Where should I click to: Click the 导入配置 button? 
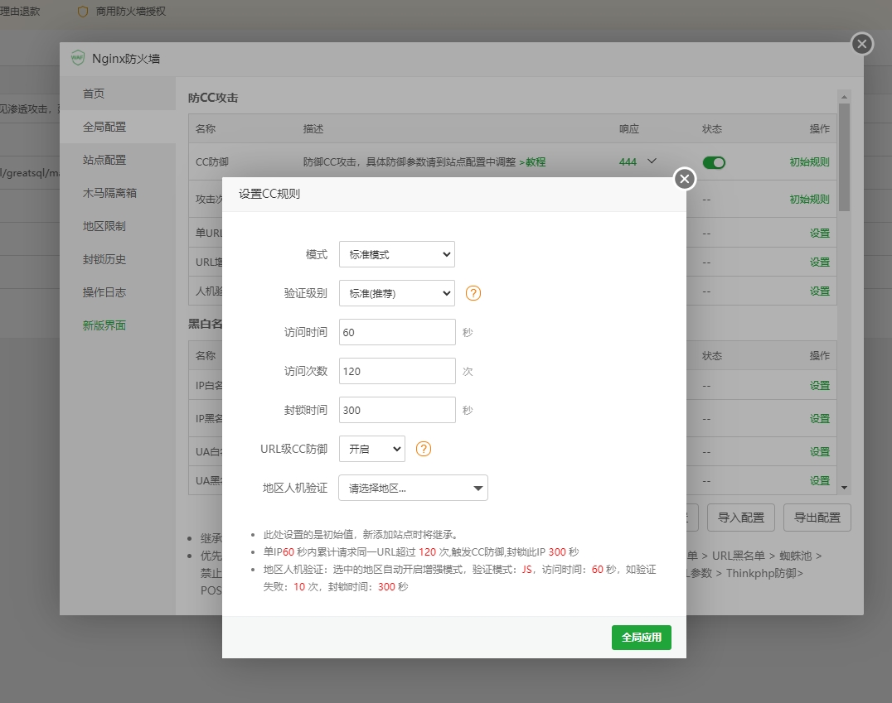pos(740,518)
